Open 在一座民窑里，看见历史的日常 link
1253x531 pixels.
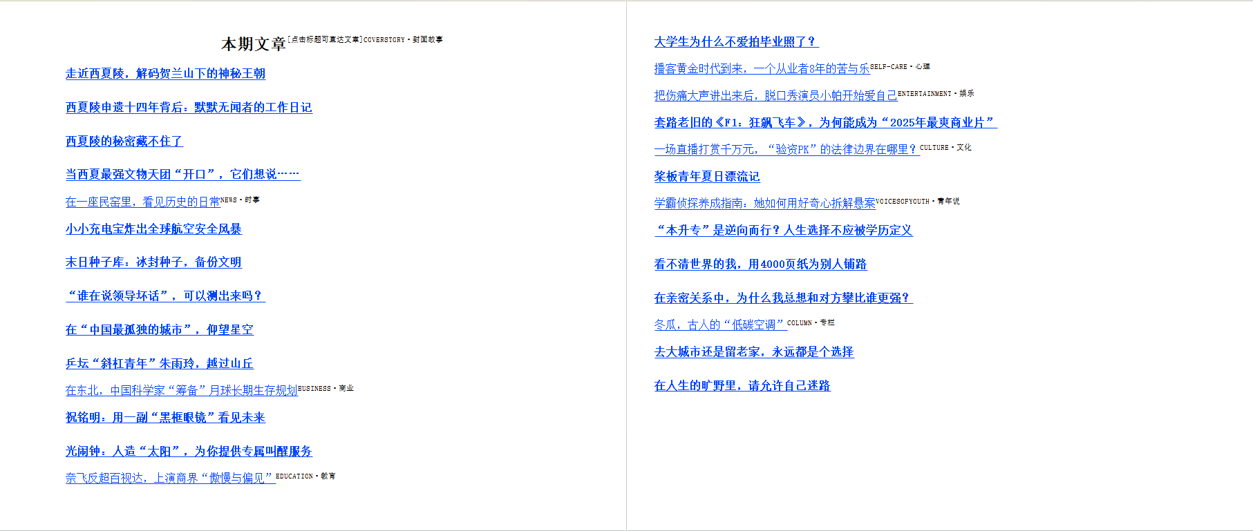[142, 202]
